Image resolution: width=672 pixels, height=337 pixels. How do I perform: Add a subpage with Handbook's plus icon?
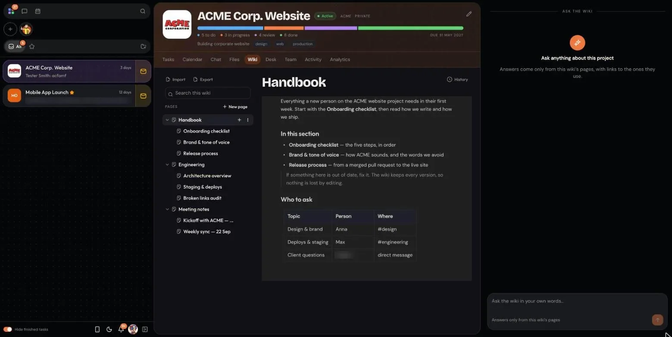(239, 120)
